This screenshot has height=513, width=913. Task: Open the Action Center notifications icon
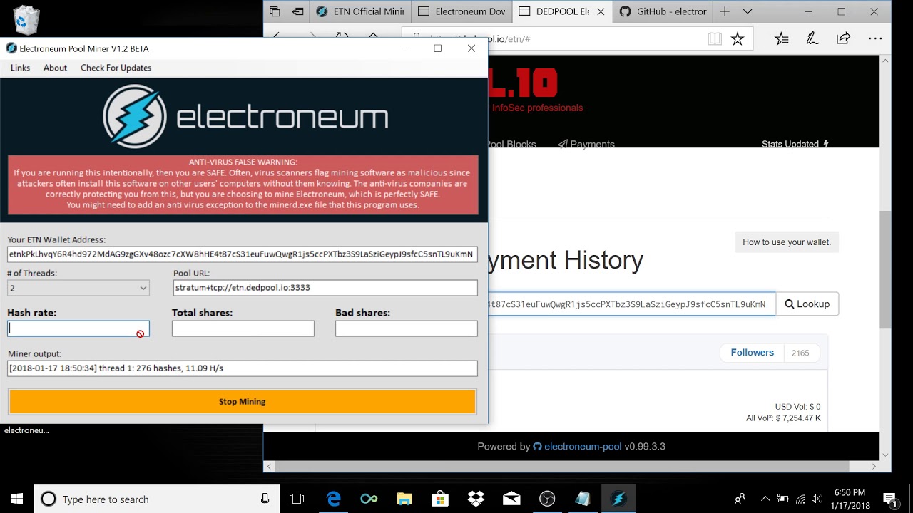coord(890,499)
